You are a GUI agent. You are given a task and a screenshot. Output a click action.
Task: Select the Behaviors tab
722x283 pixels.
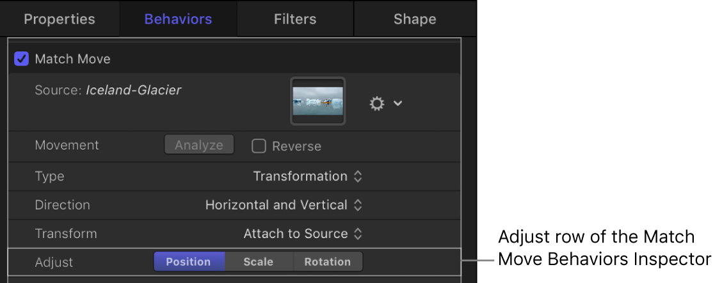tap(178, 19)
